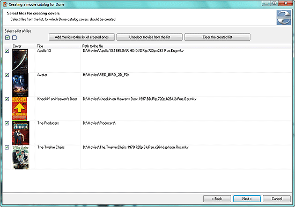Click the Apollo.13.1995 mkv file path
295x207 pixels.
[133, 51]
